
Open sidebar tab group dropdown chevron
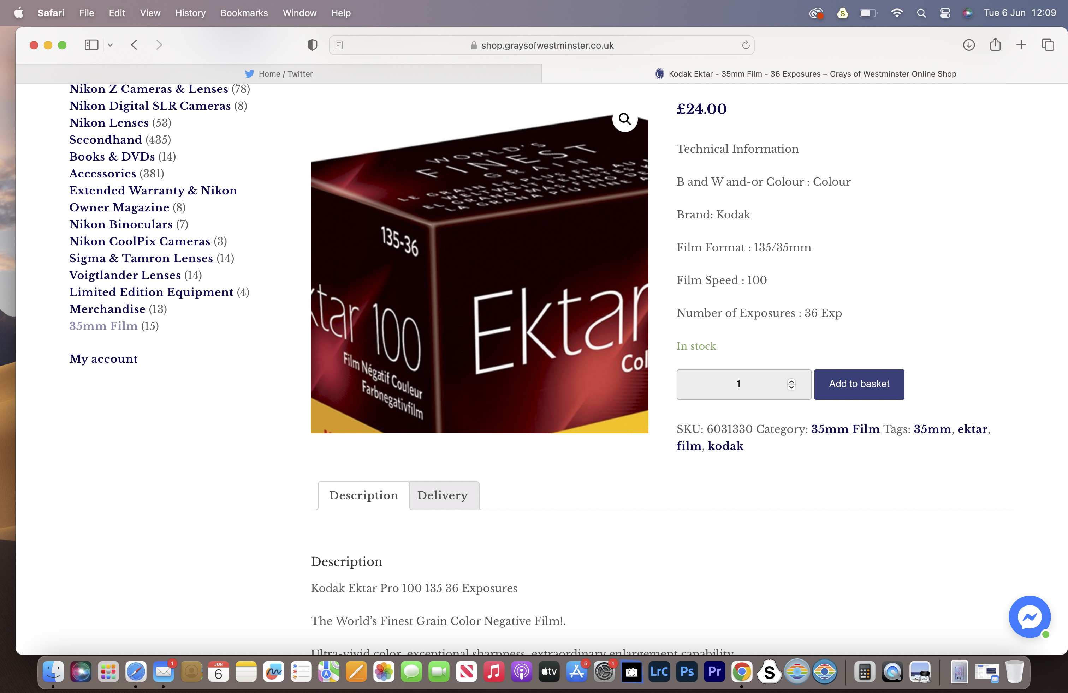[x=110, y=45]
